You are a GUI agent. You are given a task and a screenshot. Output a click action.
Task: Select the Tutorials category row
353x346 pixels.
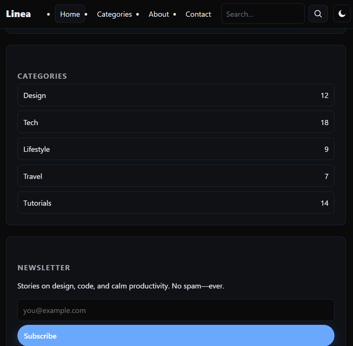pos(176,203)
